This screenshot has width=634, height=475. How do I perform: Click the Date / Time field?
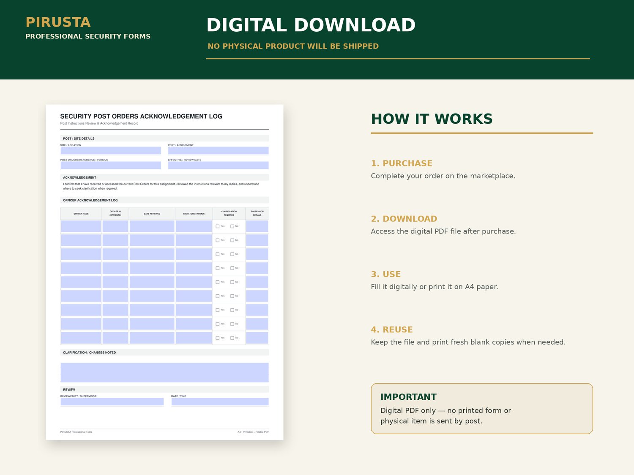pos(220,402)
